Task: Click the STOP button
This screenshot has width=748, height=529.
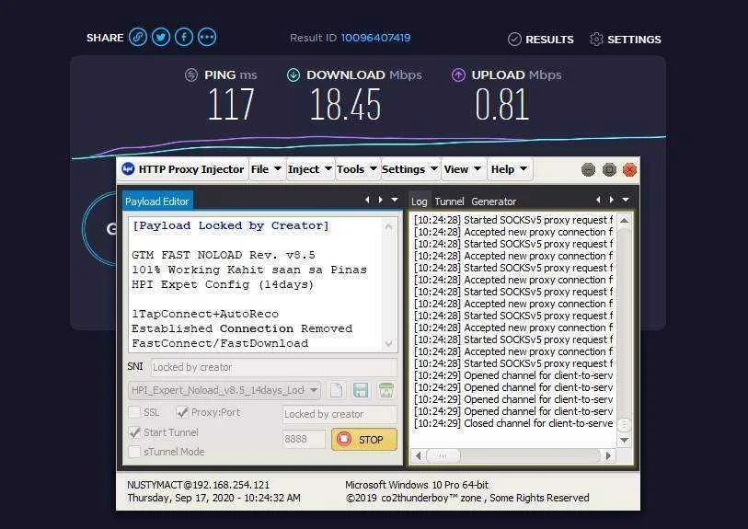Action: 364,440
